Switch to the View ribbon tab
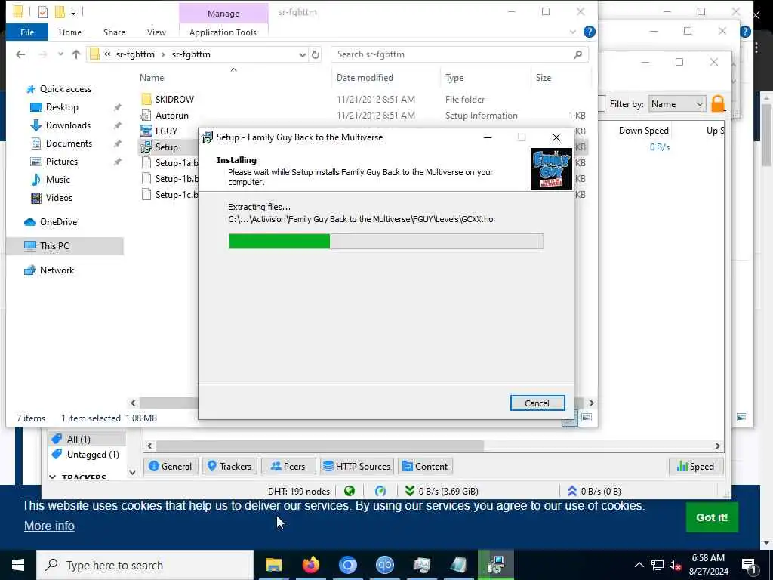This screenshot has width=773, height=580. [156, 32]
